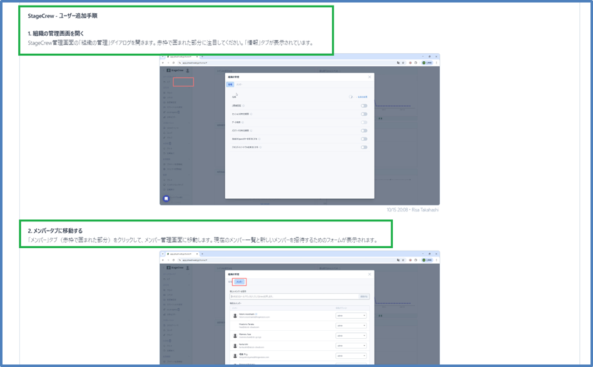Click the 名前の変更 link in upper dialog
This screenshot has width=593, height=367.
(362, 97)
